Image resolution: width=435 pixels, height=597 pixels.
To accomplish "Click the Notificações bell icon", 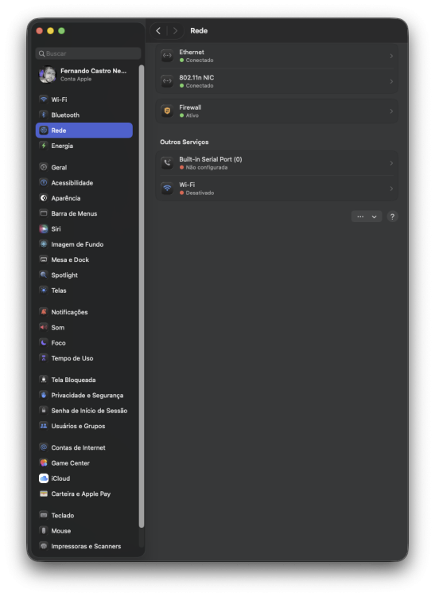I will click(x=44, y=312).
